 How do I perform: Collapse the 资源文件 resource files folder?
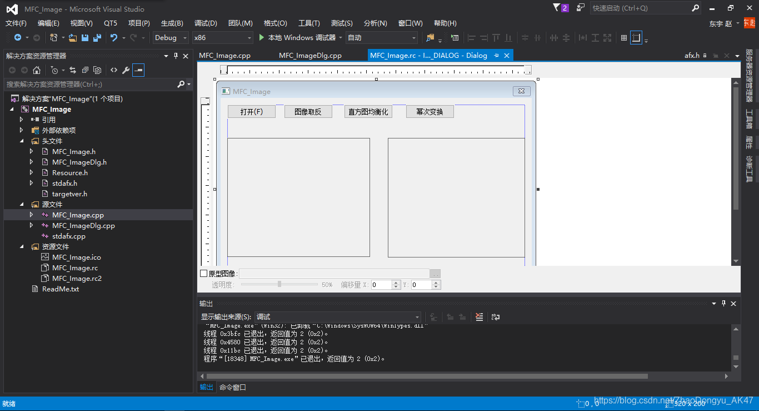(x=22, y=246)
